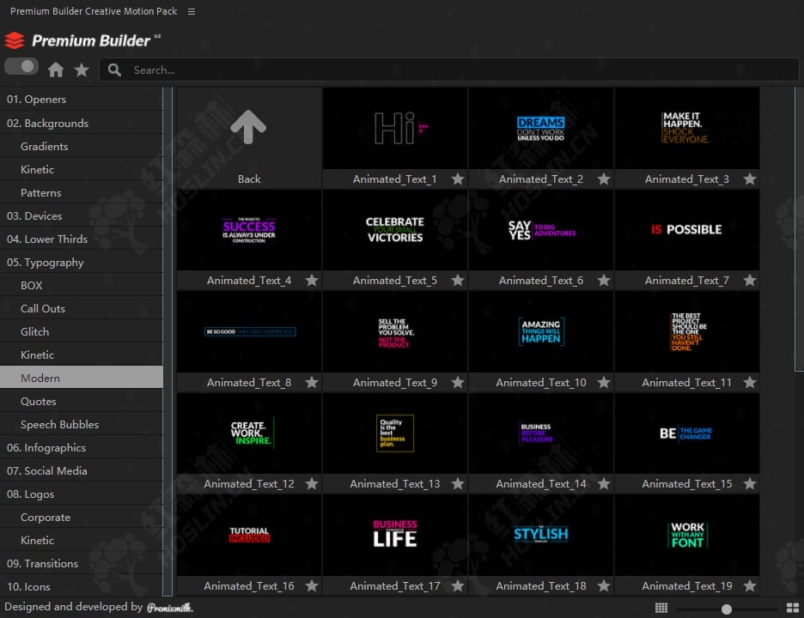Select the STYLISH thumbnail

[541, 535]
